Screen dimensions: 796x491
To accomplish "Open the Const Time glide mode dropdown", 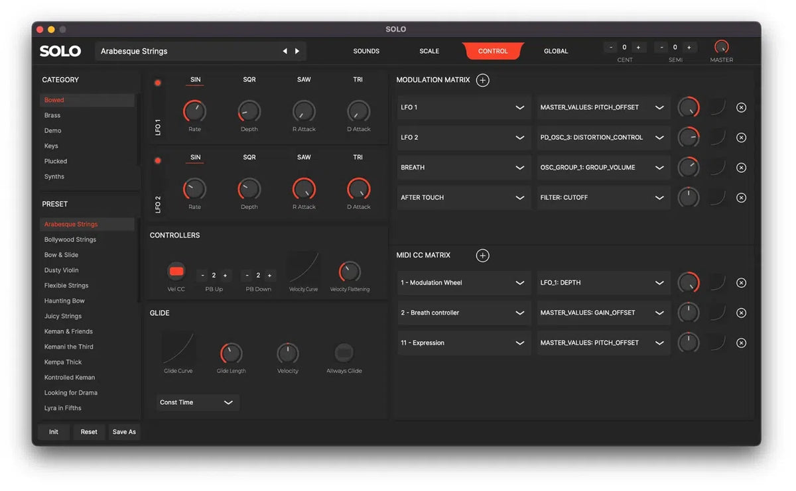I will pyautogui.click(x=197, y=402).
